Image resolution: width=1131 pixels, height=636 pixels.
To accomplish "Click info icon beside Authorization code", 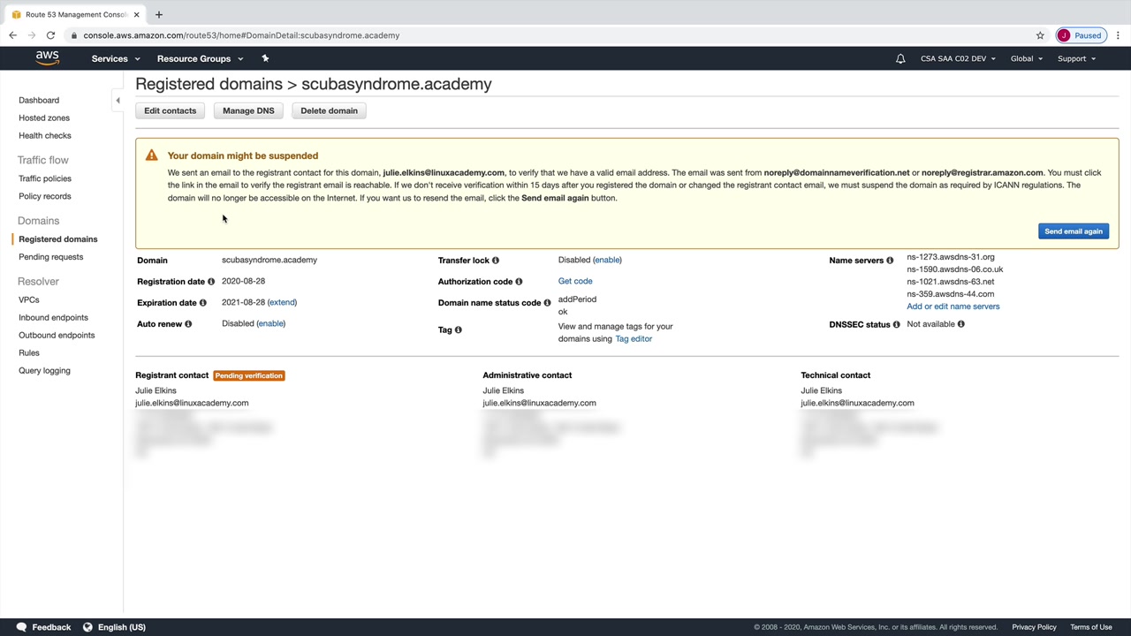I will click(519, 282).
